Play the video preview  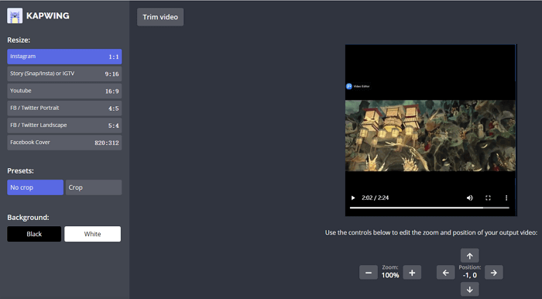point(353,198)
